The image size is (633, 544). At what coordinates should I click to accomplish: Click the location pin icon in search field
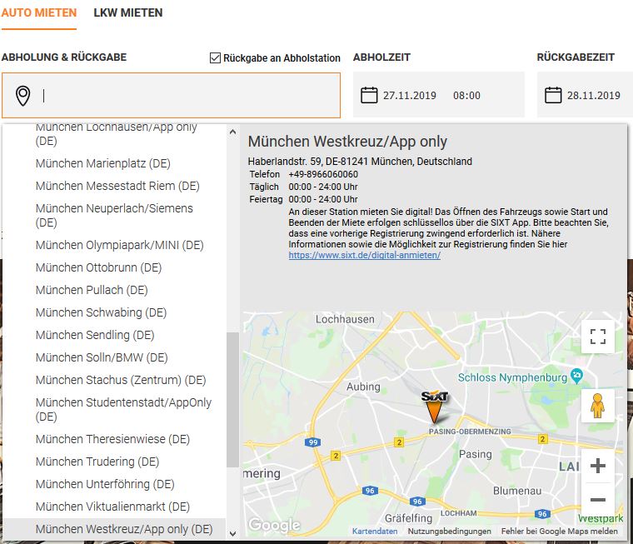(23, 96)
